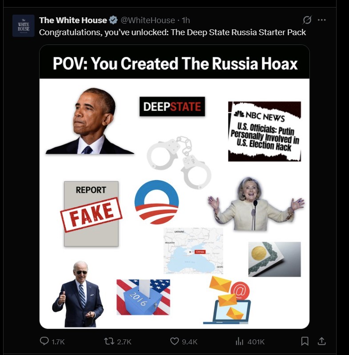This screenshot has width=349, height=355.
Task: Click the @WhiteHouse handle link
Action: pyautogui.click(x=148, y=20)
